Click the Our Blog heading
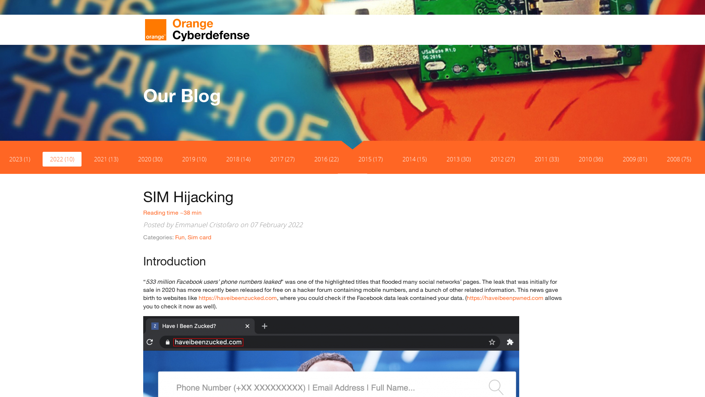The height and width of the screenshot is (397, 705). tap(182, 96)
